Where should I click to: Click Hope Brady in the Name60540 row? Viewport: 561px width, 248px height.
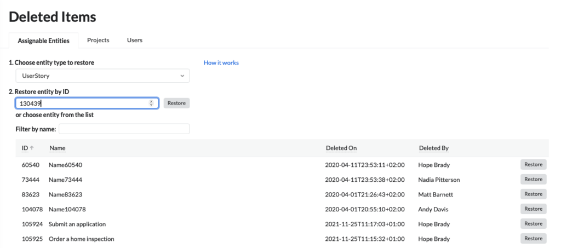point(434,165)
